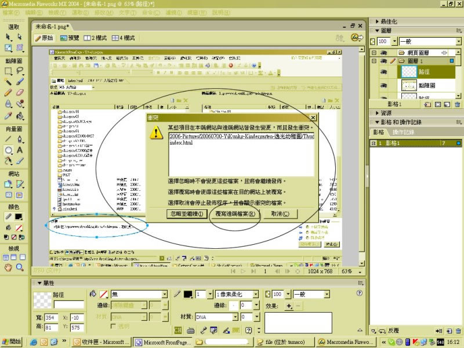This screenshot has width=464, height=348.
Task: Open Property panel stroke color swatch
Action: point(188,294)
